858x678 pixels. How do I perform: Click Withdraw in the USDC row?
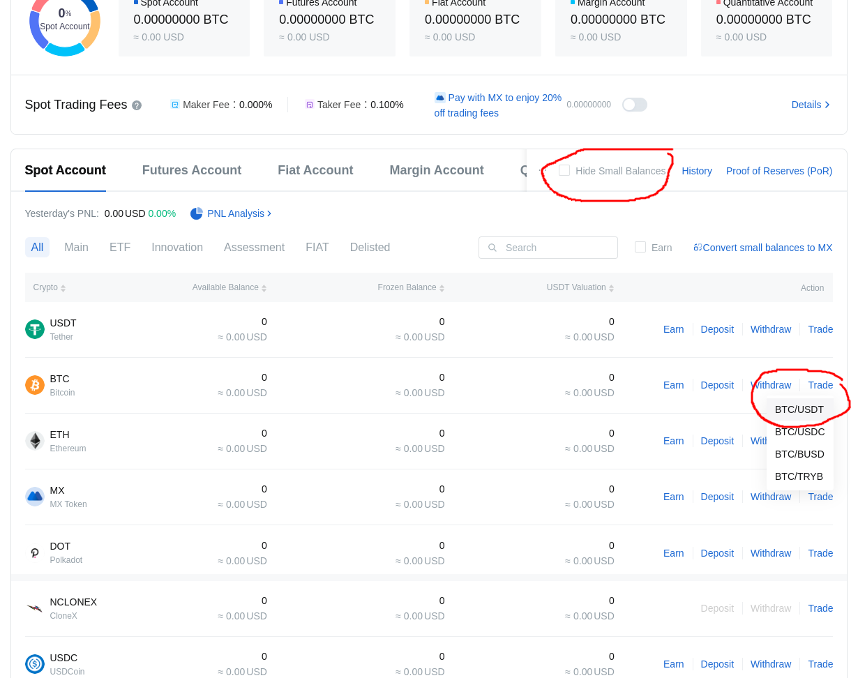coord(771,664)
